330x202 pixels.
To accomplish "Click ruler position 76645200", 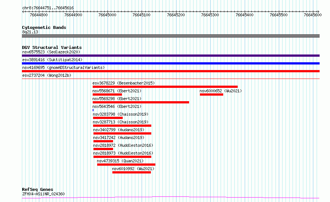I will pyautogui.click(x=176, y=15).
